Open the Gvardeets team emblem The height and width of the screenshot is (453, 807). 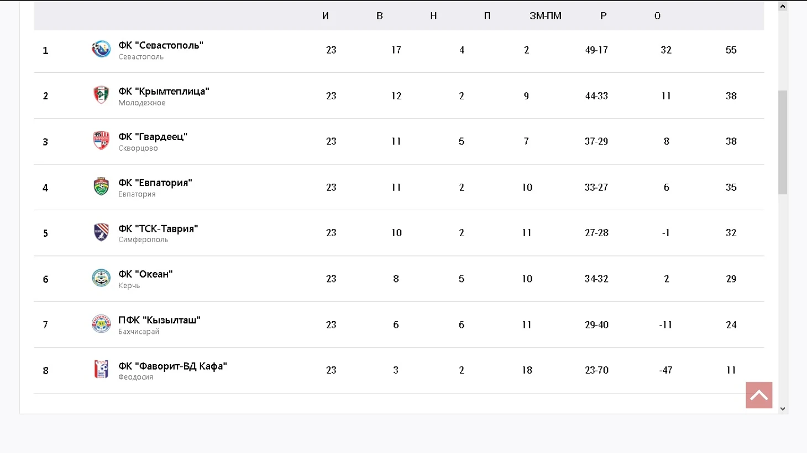[x=101, y=141]
